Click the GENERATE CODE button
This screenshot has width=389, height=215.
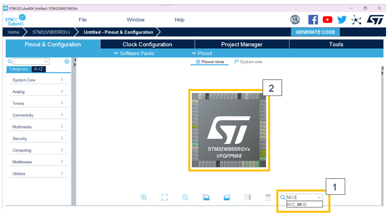(315, 32)
